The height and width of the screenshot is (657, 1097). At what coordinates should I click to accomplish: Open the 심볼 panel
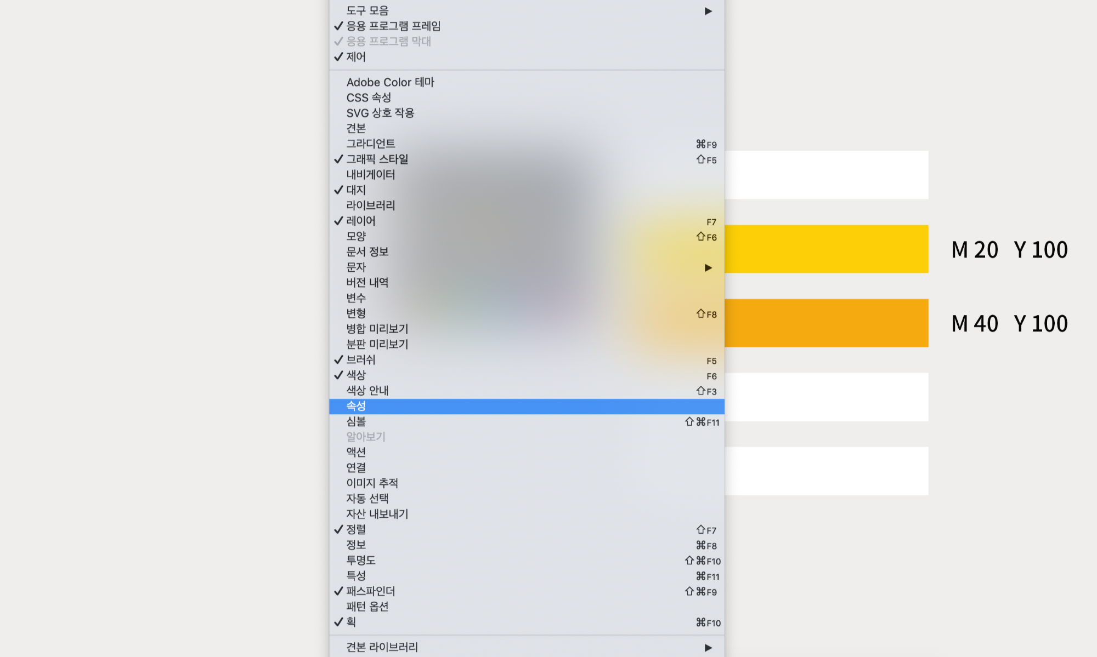pos(356,421)
